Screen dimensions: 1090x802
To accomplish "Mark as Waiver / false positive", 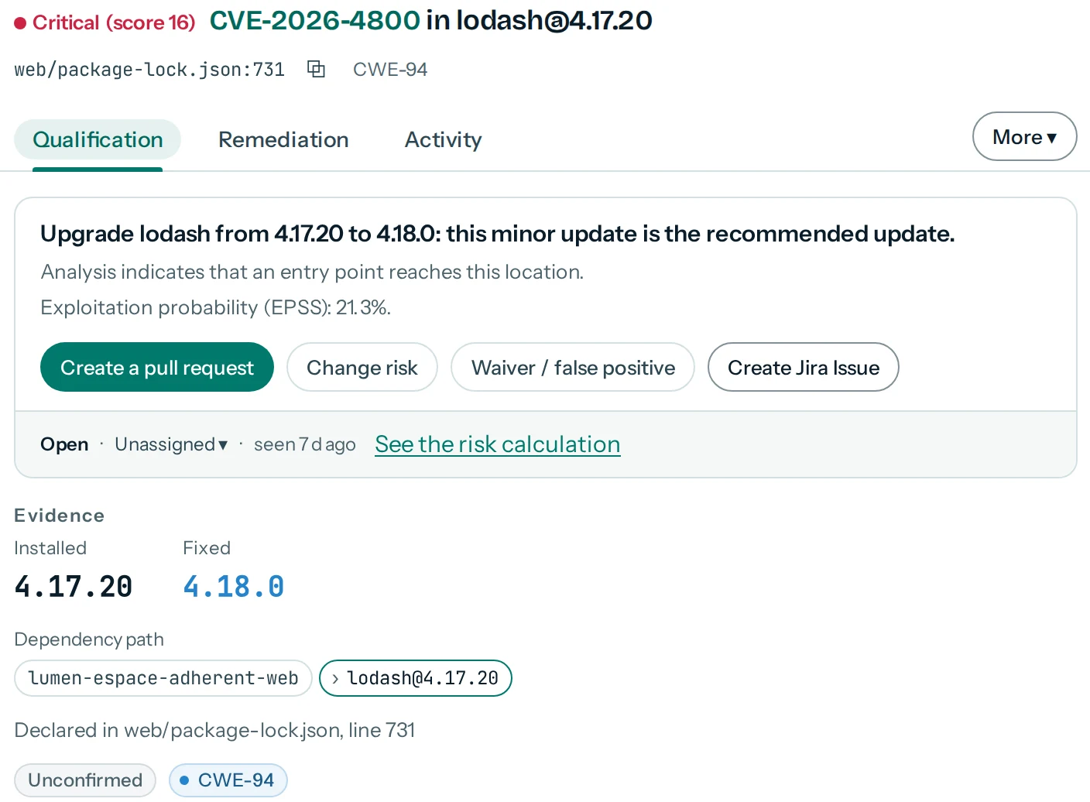I will point(573,367).
